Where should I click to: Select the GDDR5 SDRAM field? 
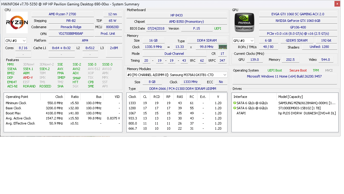click(297, 40)
